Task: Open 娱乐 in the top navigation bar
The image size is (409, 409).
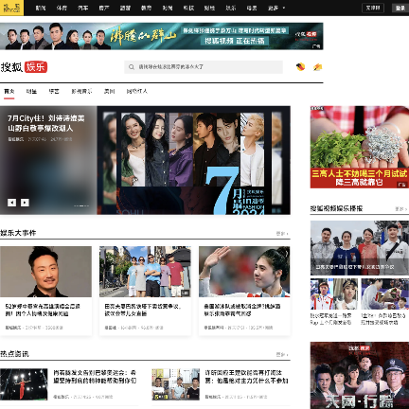Action: 231,8
